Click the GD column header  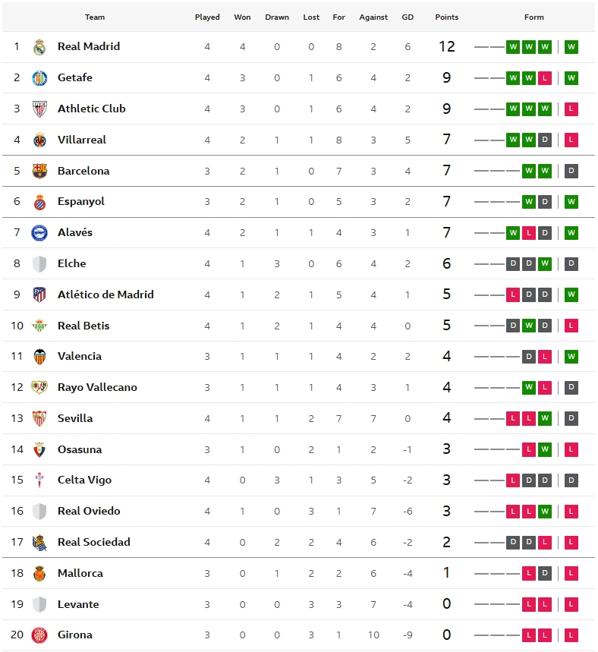click(408, 17)
